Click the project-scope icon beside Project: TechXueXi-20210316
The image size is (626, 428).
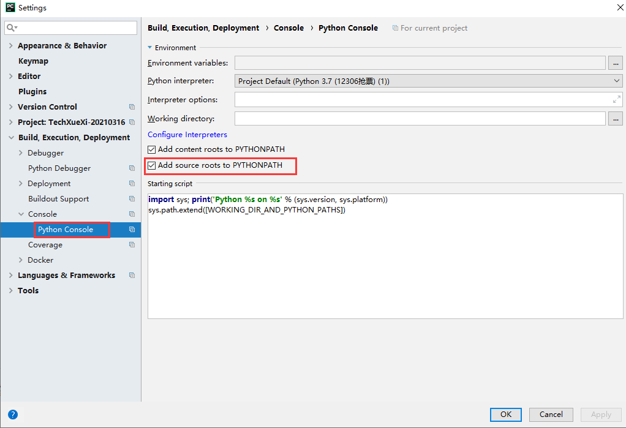[132, 122]
